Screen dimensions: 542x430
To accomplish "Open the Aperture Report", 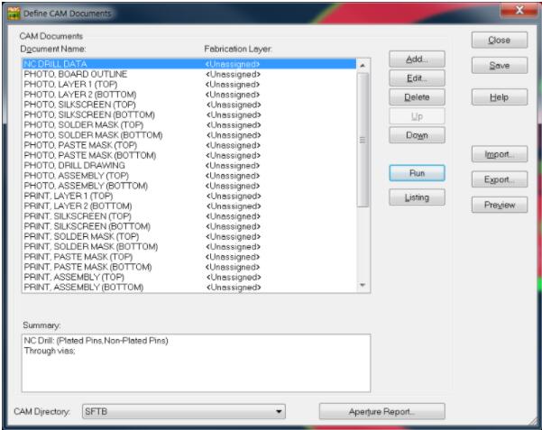I will click(x=382, y=411).
